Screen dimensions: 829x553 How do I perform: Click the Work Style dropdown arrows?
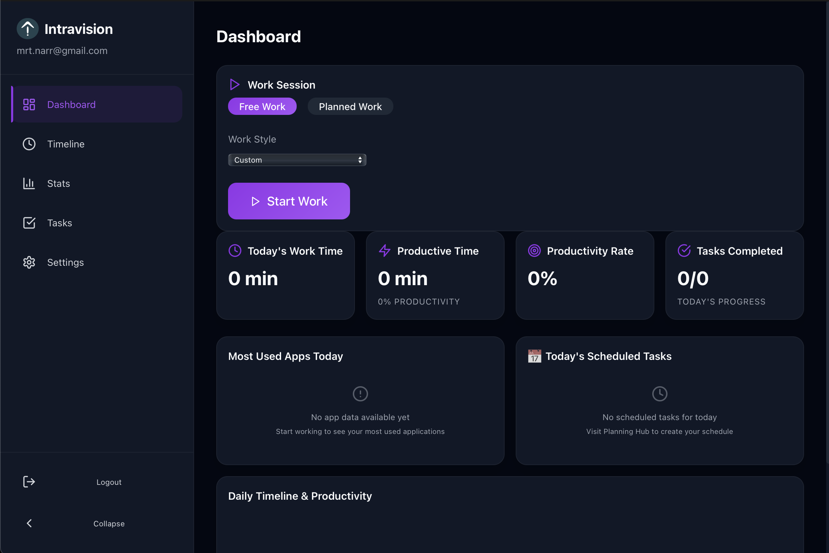(x=360, y=160)
